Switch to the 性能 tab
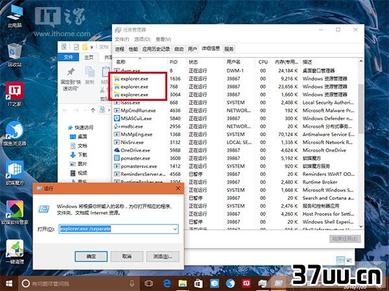Screen dimensions: 389x291 pyautogui.click(x=133, y=49)
